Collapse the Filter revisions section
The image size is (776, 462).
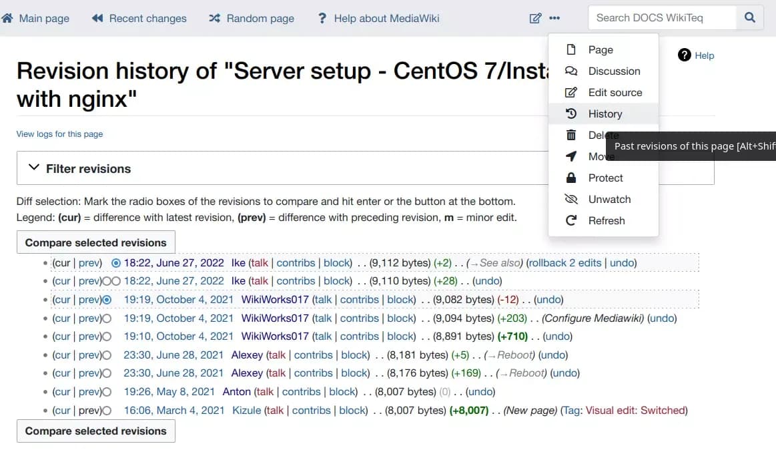(x=34, y=168)
